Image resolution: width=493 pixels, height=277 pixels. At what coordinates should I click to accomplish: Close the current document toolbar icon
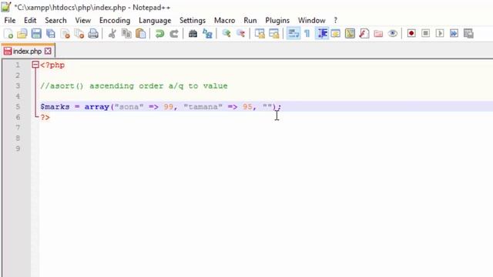(x=65, y=33)
